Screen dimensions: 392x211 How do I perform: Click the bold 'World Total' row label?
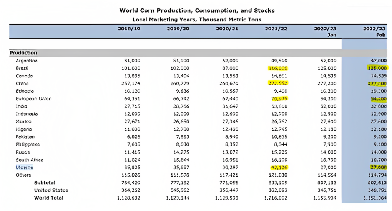tap(49, 198)
